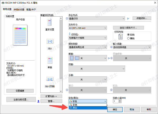Click the 详细资料... button
Viewport: 158px width, 114px height.
point(142,18)
